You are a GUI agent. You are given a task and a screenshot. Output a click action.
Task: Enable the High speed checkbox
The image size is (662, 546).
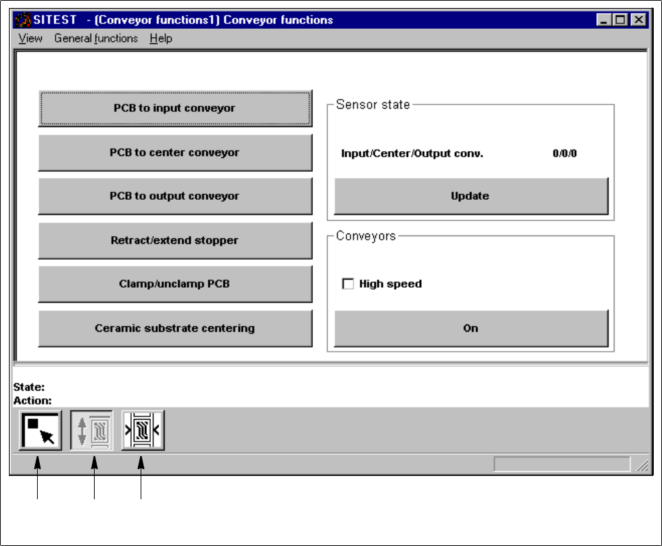348,284
